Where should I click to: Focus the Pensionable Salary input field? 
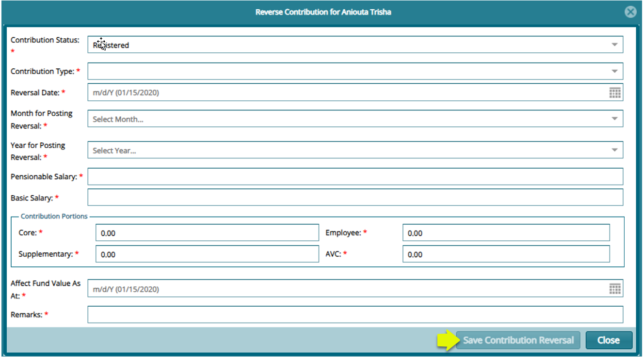(355, 177)
